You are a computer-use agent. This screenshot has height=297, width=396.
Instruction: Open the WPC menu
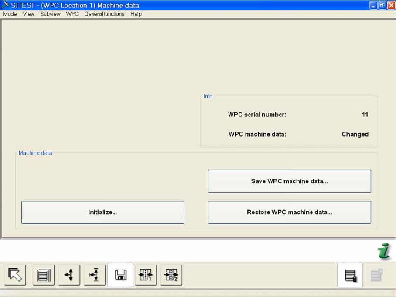click(72, 14)
